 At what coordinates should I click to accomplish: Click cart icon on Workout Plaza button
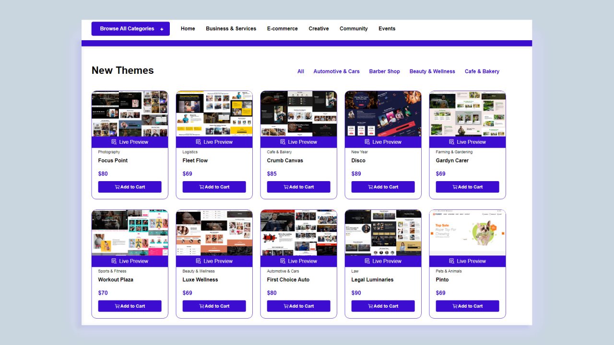(x=117, y=306)
